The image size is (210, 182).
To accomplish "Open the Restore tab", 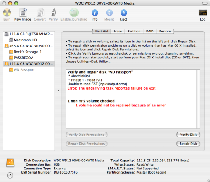I will [x=165, y=31].
